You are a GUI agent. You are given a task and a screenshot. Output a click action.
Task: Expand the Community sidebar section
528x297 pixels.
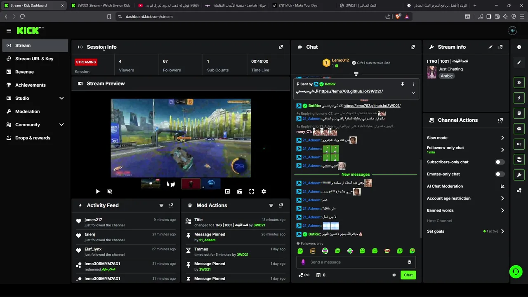click(61, 125)
